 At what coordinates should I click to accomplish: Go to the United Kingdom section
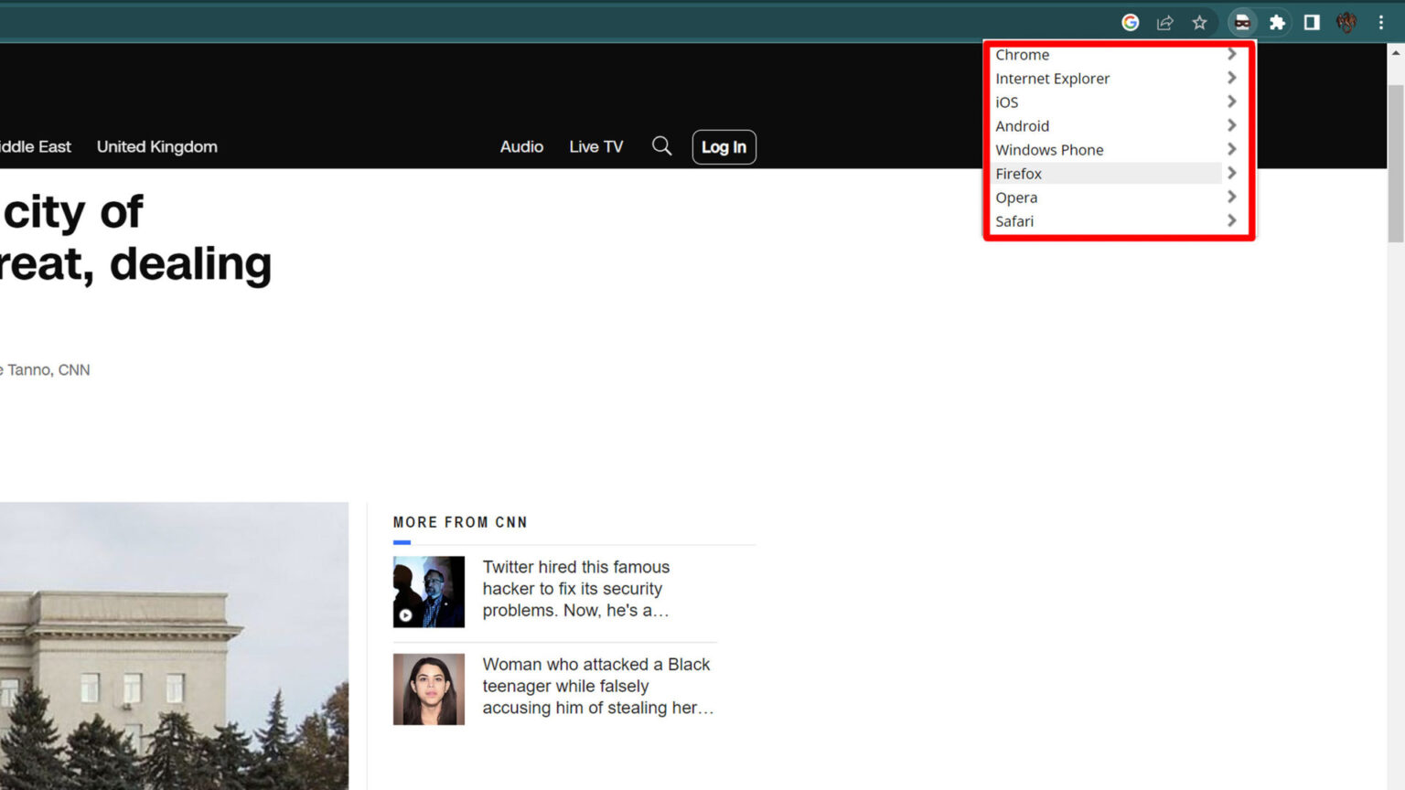click(x=157, y=147)
